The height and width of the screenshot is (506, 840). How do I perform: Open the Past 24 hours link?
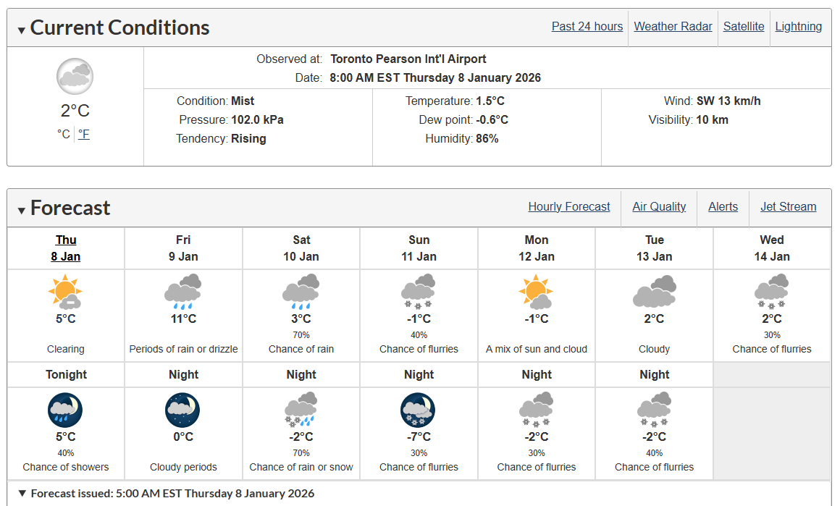pos(587,26)
